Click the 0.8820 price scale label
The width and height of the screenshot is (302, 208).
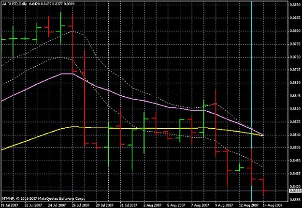click(x=295, y=31)
